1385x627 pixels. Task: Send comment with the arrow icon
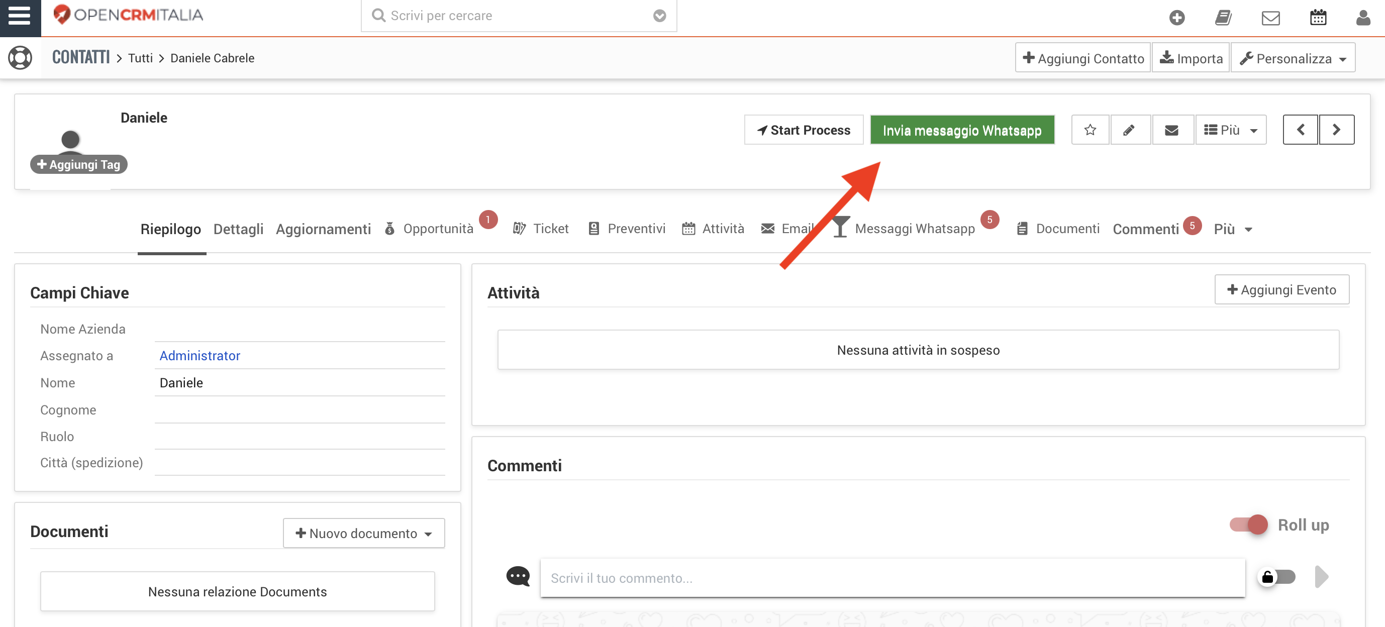pos(1321,576)
